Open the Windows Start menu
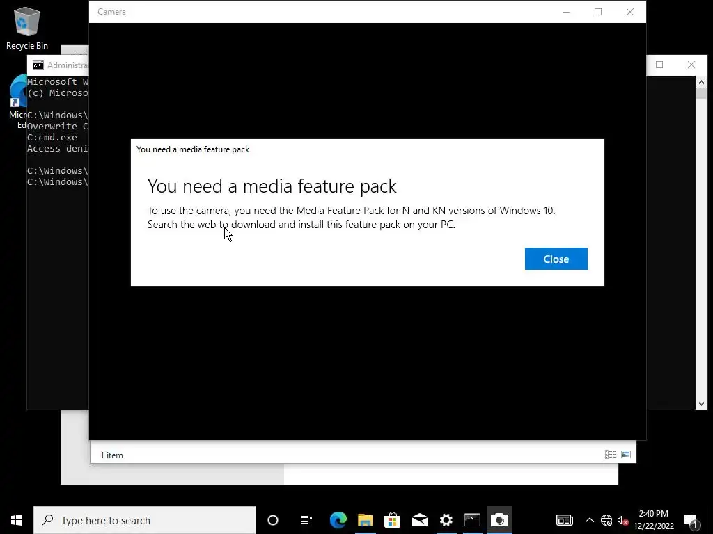 [17, 520]
